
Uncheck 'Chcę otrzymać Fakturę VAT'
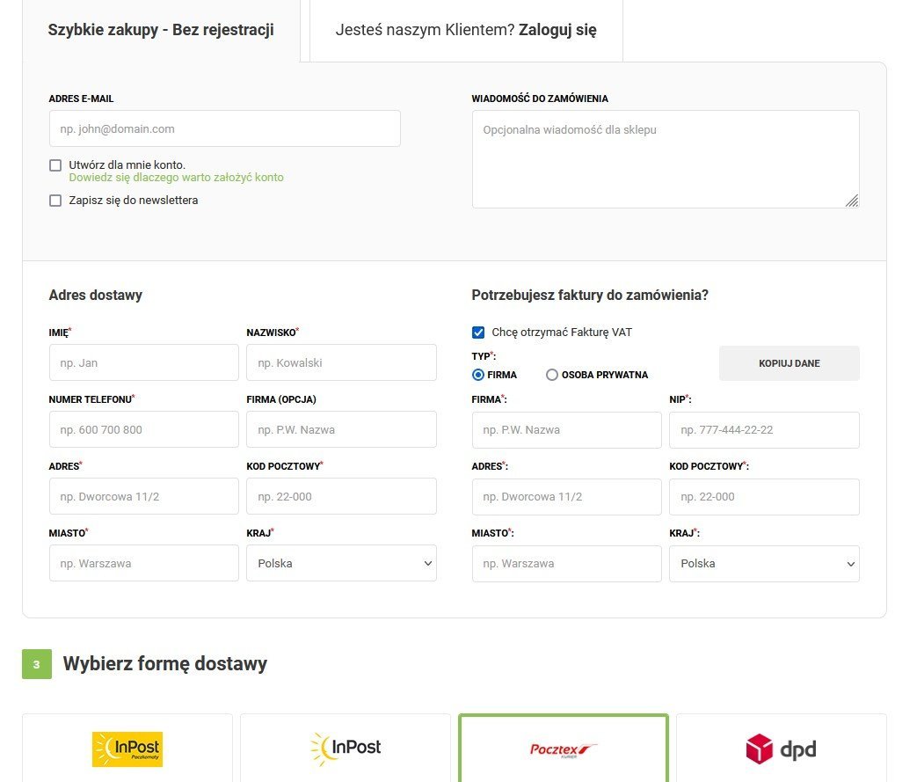click(478, 333)
